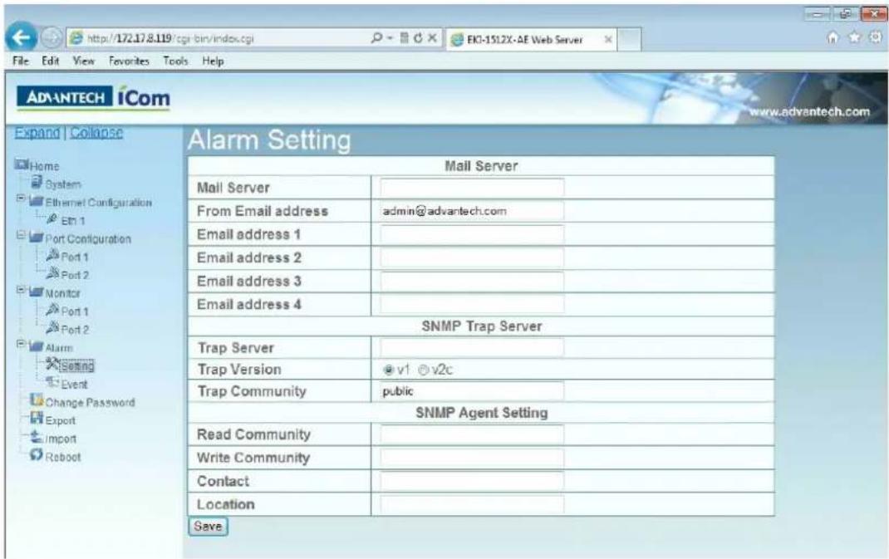Open the File menu
Screen dimensions: 889x559
(21, 61)
